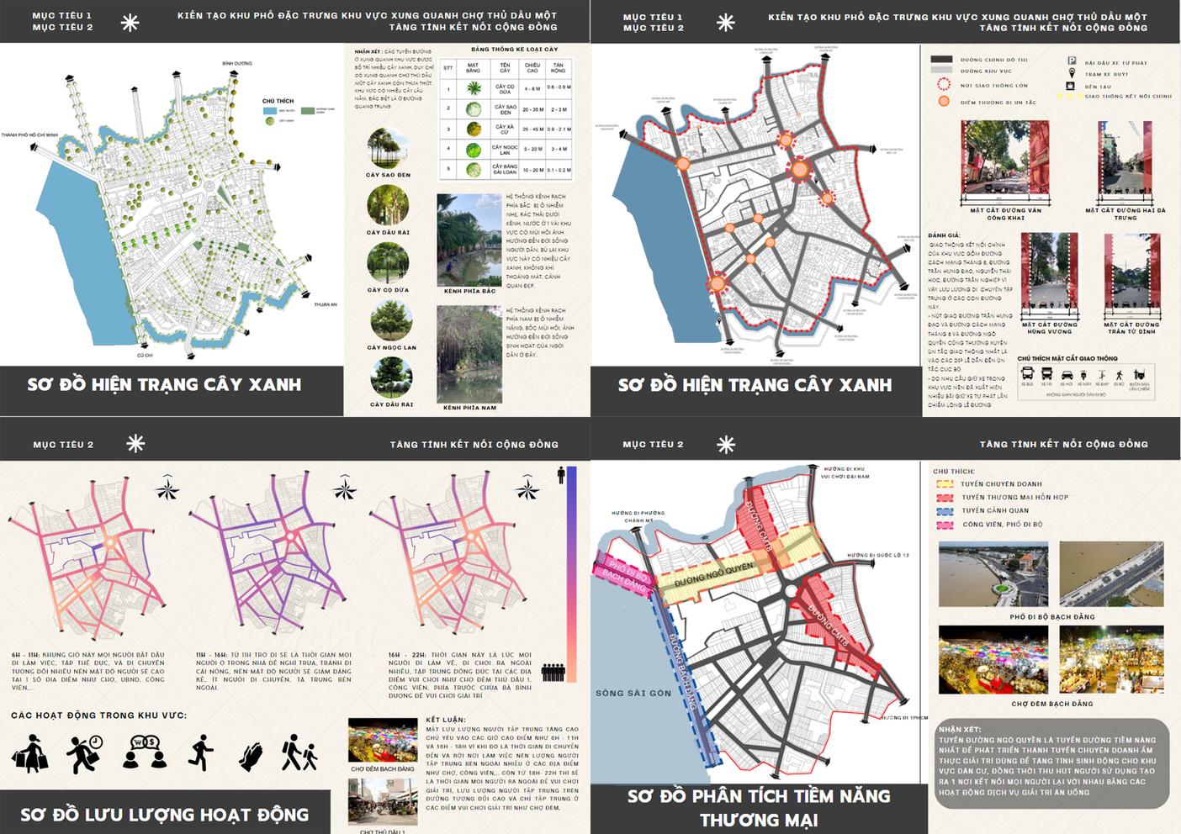Viewport: 1181px width, 834px height.
Task: Select the red Tuyến thương mại hỗn hợp swatch
Action: pos(944,497)
